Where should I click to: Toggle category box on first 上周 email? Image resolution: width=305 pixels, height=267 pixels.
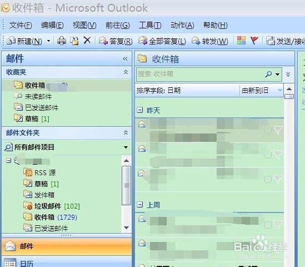[268, 225]
